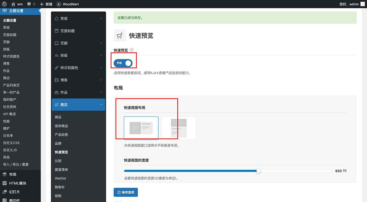Click the cart icon beside 快速预览 heading
Image resolution: width=367 pixels, height=202 pixels.
point(120,35)
